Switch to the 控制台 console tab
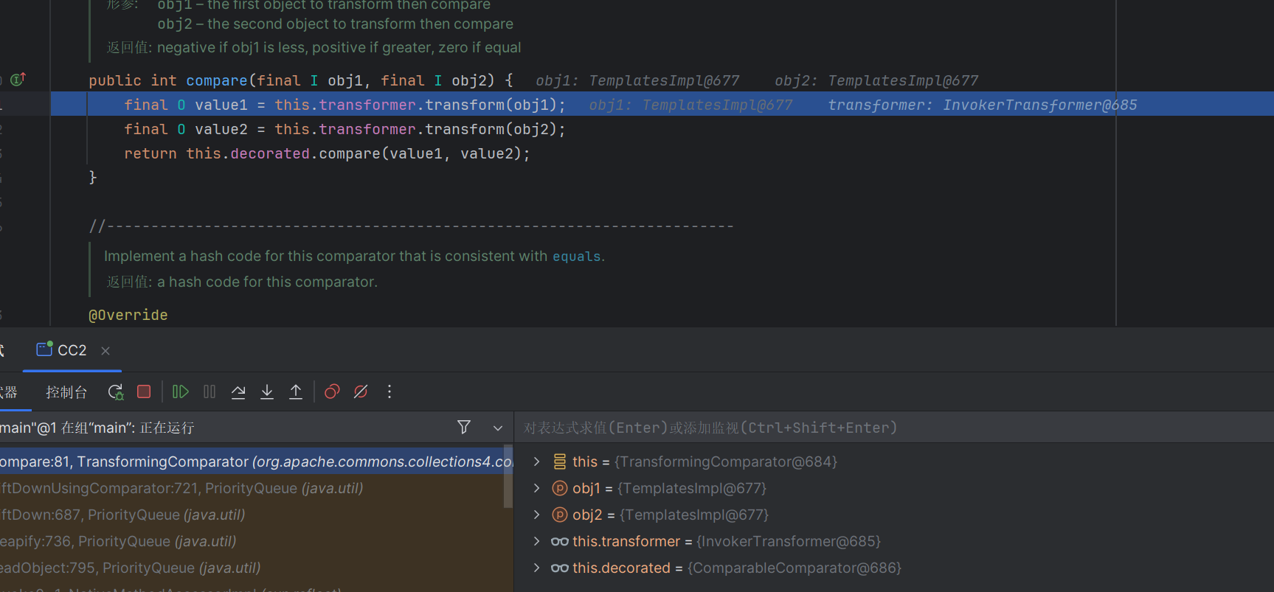The image size is (1274, 592). tap(66, 392)
